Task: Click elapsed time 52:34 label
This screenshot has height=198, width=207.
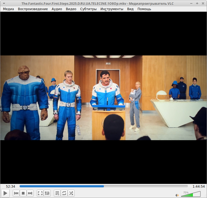Action: 10,186
